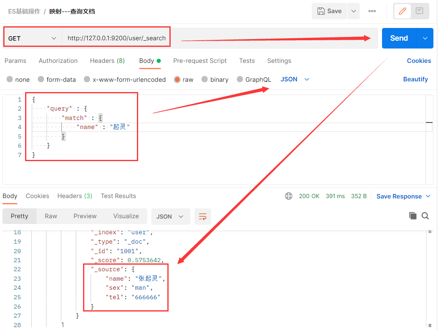Click the "name": "张起灵" response line
This screenshot has height=330, width=440.
tap(135, 279)
